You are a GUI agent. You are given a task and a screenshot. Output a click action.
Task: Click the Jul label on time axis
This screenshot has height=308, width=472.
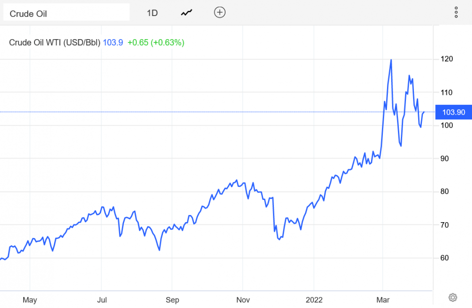point(102,300)
